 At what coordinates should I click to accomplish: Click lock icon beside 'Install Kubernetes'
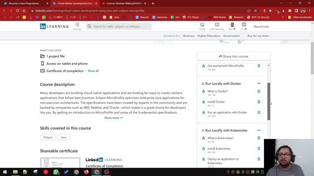(x=204, y=149)
